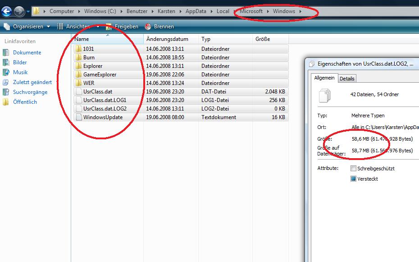Screen dimensions: 419x262
Task: Expand the arrow after AppData breadcrumb
Action: pos(212,12)
